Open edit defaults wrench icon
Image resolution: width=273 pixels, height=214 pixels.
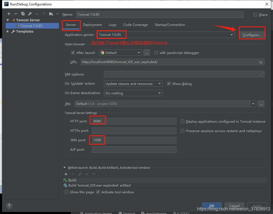pyautogui.click(x=30, y=14)
